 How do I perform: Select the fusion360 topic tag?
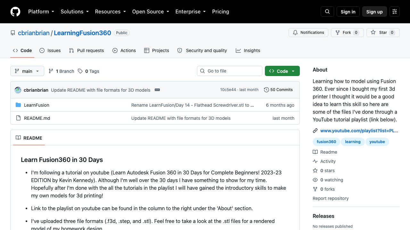point(326,142)
